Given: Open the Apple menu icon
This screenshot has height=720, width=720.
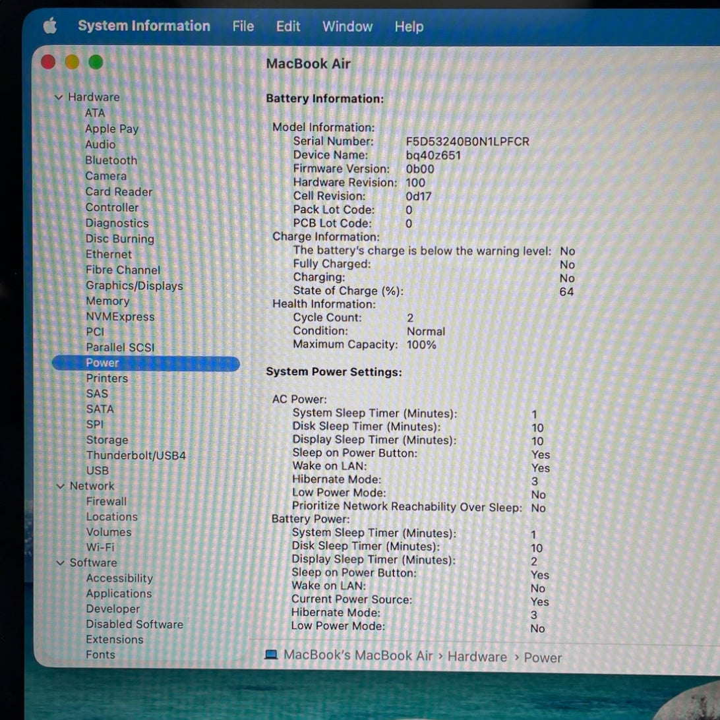Looking at the screenshot, I should click(x=50, y=26).
